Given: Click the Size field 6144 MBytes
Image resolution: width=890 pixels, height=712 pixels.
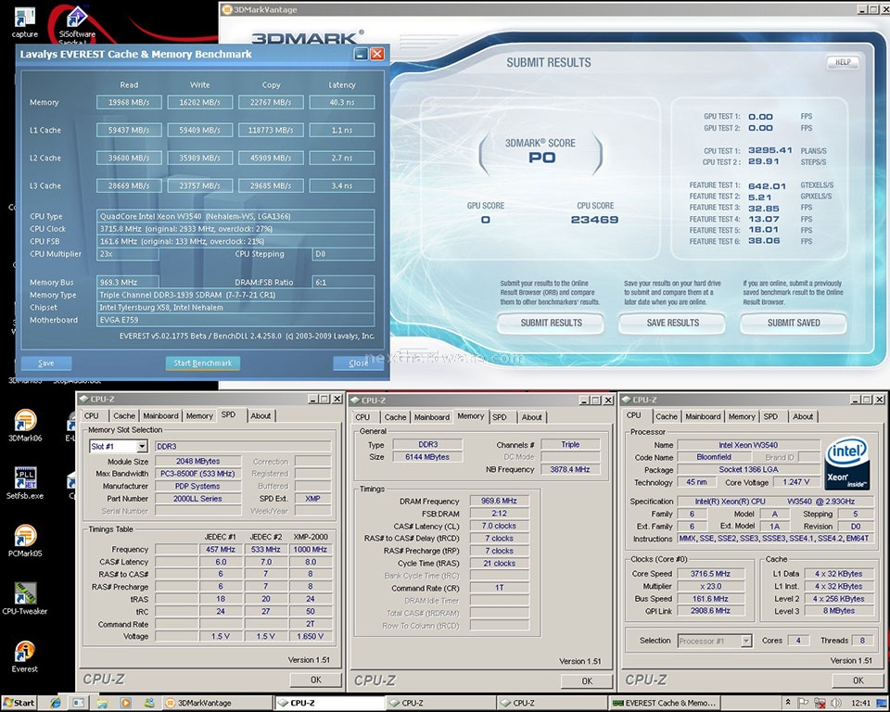Looking at the screenshot, I should (427, 457).
